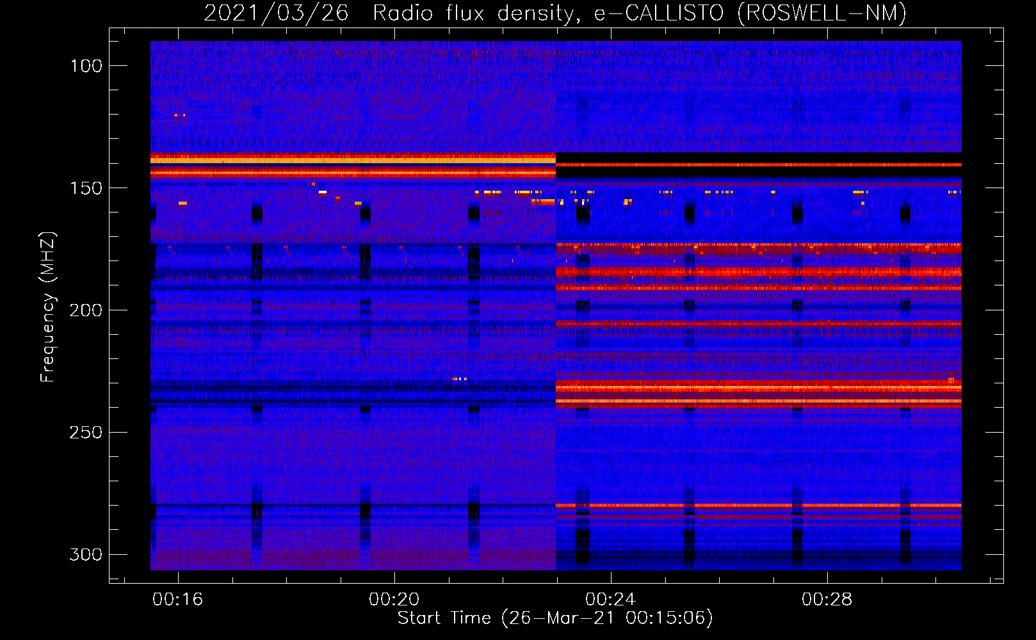
Task: Click the 00:24 time tick label
Action: (611, 600)
